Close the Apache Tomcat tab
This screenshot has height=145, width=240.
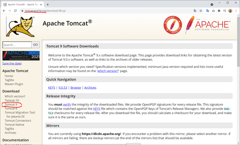coord(41,5)
